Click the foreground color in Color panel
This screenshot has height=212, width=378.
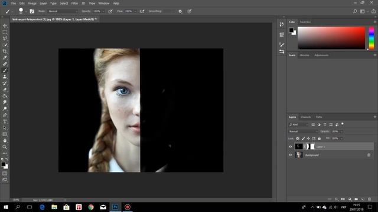tap(291, 30)
